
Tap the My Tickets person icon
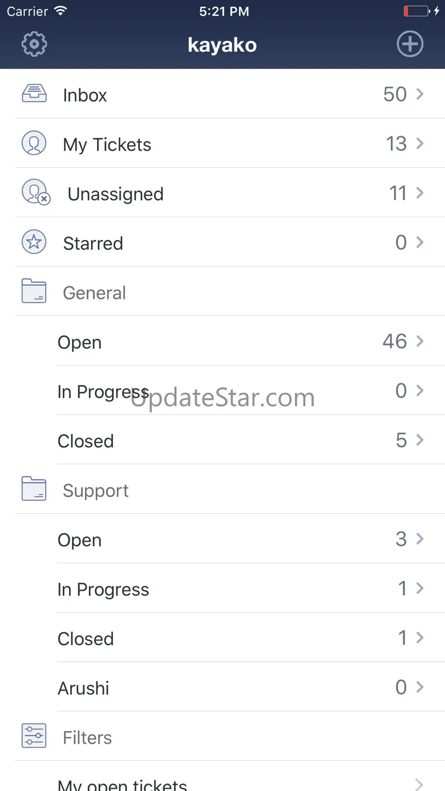(34, 143)
